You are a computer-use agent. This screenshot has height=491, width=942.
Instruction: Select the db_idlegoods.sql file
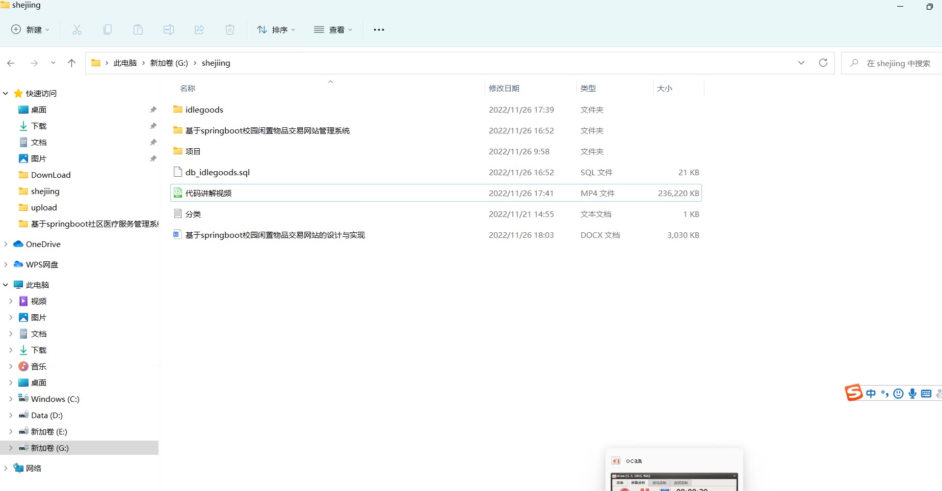tap(218, 173)
